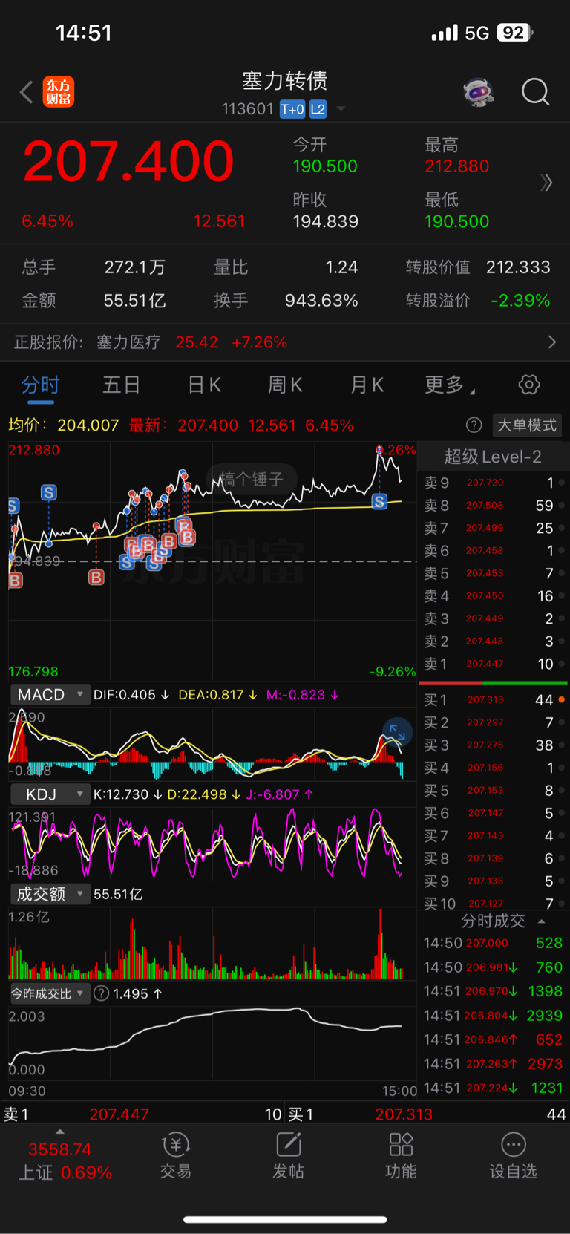Tap the T+0 badge

click(292, 109)
